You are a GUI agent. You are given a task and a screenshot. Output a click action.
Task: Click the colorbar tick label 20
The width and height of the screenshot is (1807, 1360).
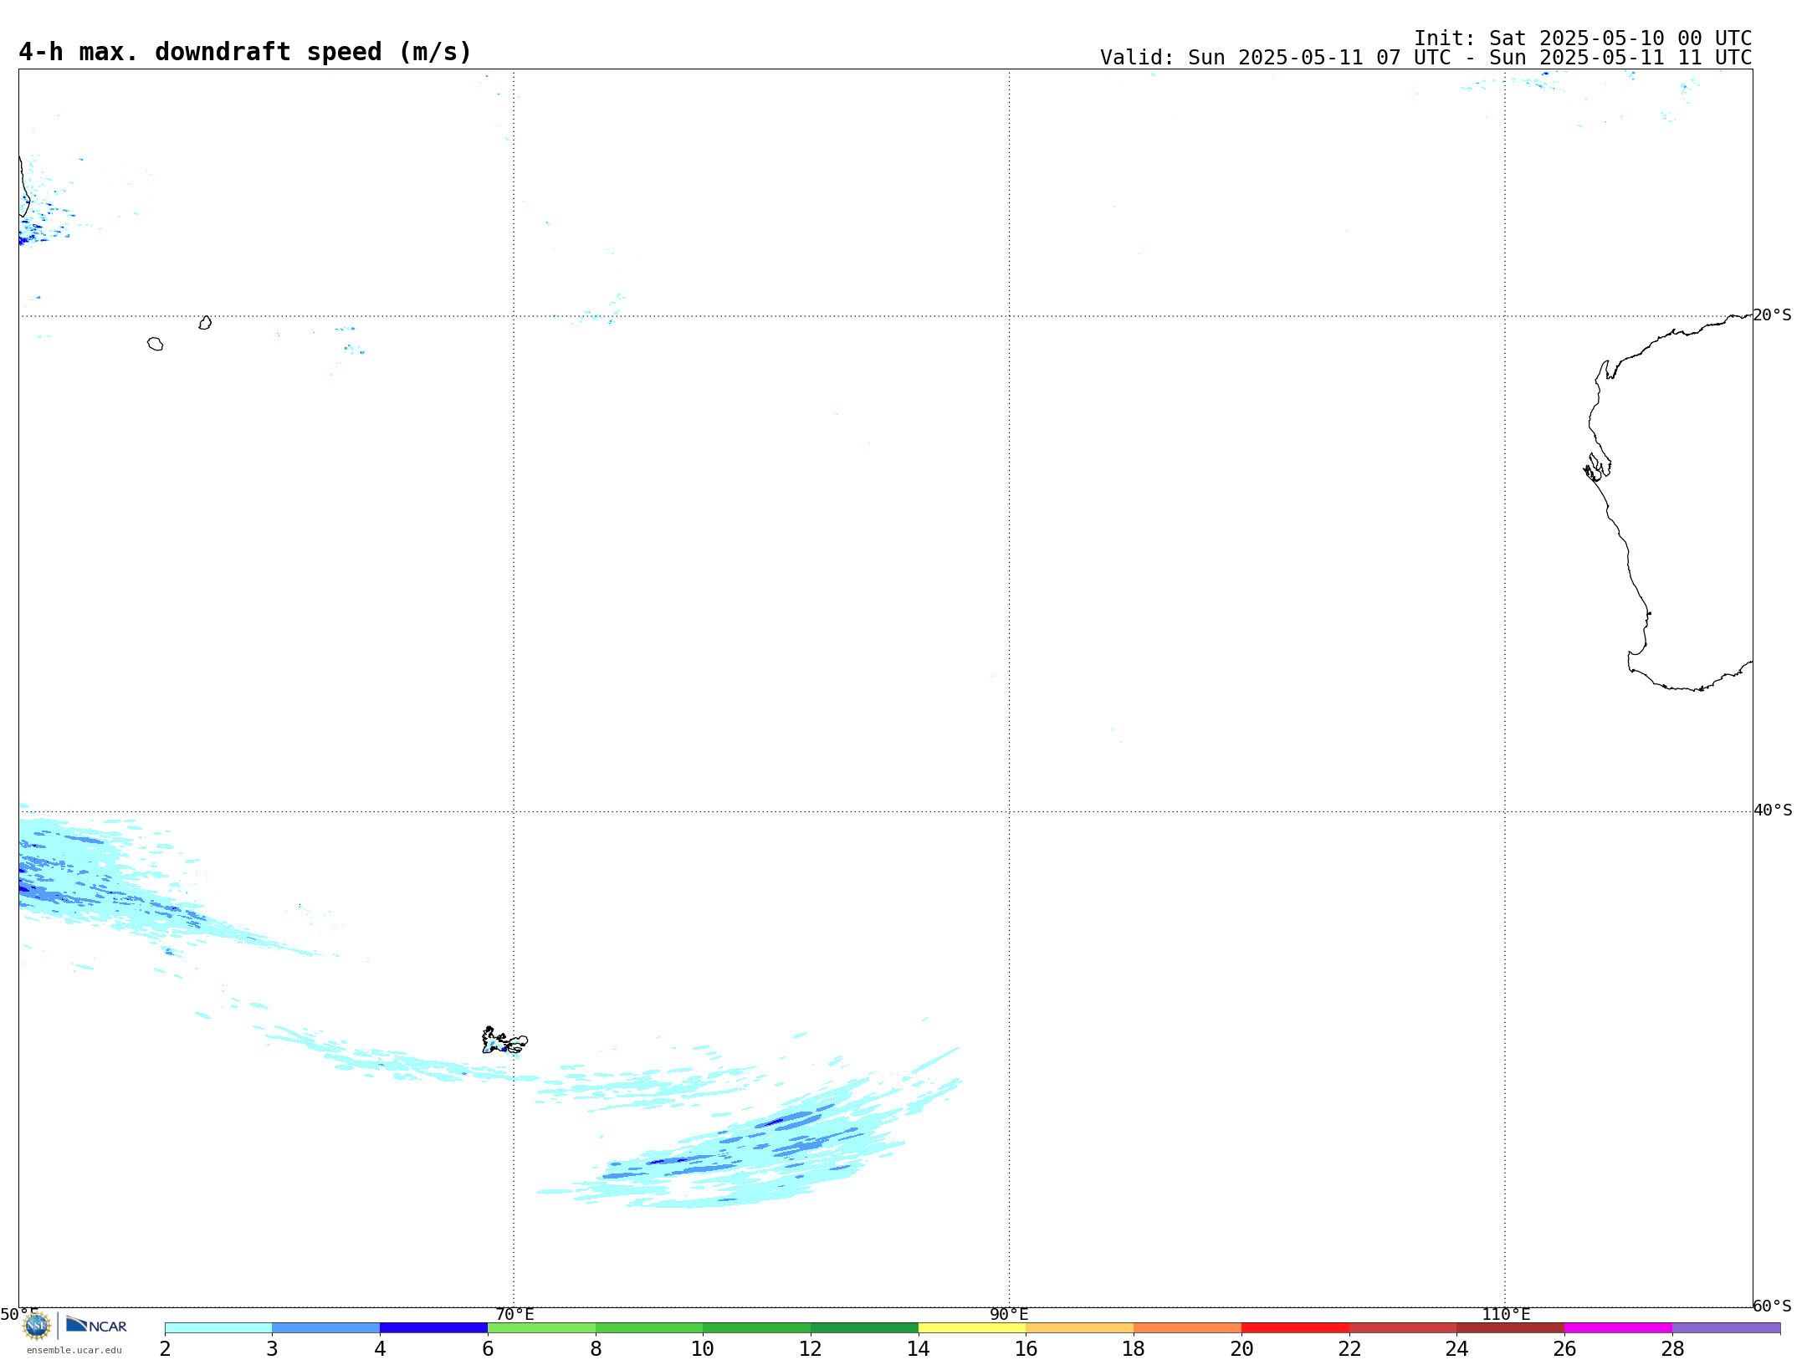tap(1241, 1348)
